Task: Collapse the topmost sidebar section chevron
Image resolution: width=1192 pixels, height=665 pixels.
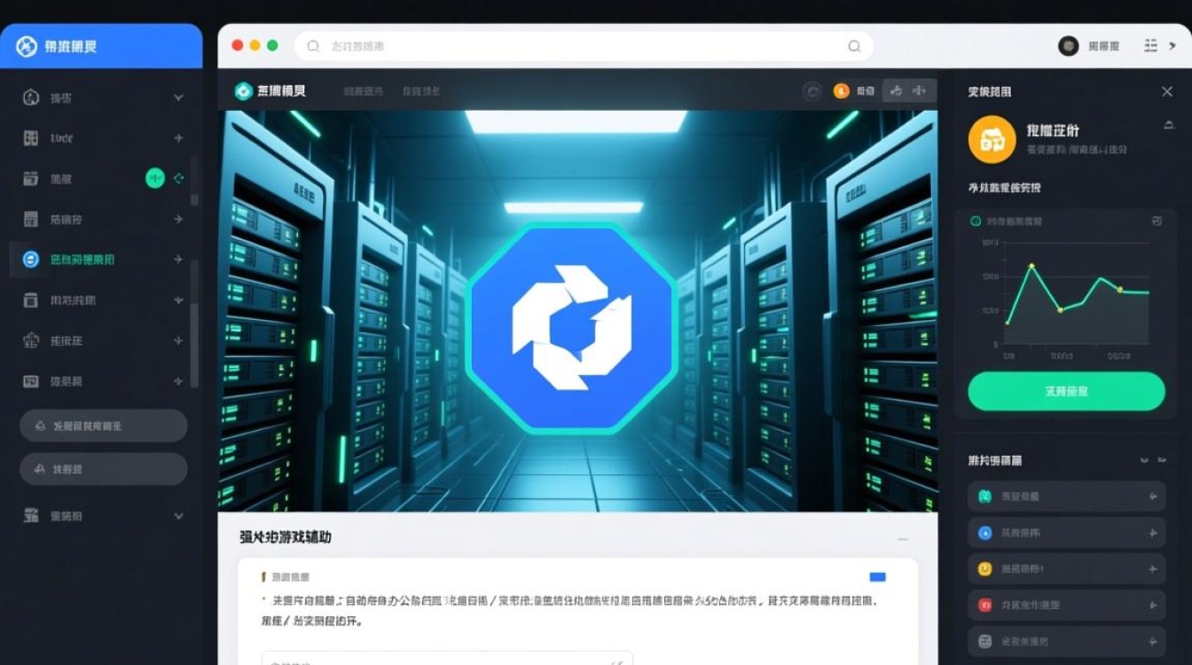Action: 177,98
